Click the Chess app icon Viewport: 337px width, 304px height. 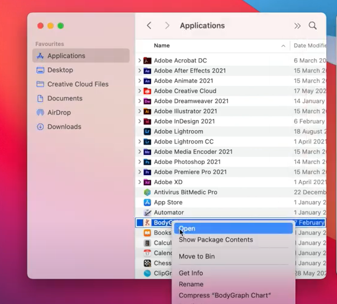[x=147, y=263]
